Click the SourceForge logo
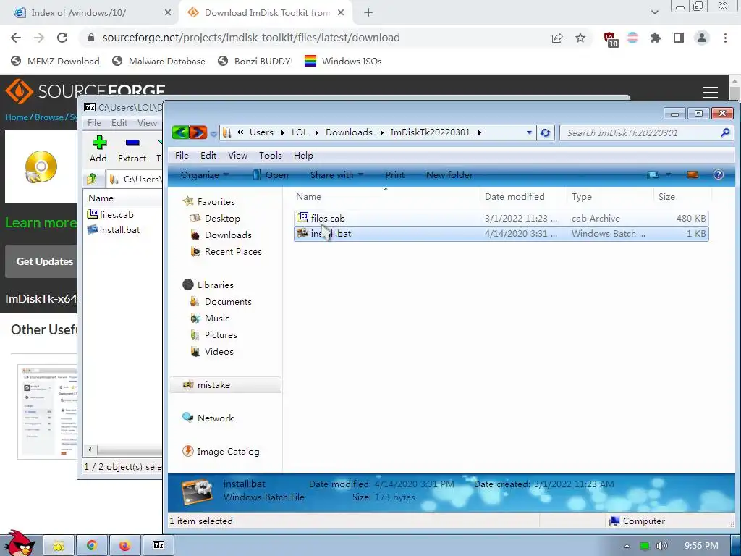The height and width of the screenshot is (556, 741). [85, 90]
